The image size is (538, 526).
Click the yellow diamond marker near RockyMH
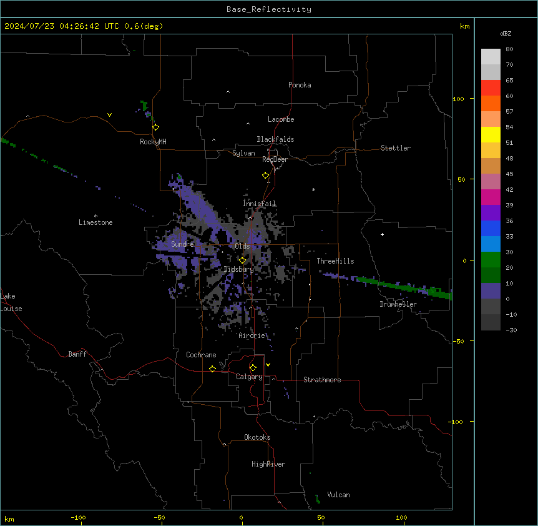(x=156, y=127)
